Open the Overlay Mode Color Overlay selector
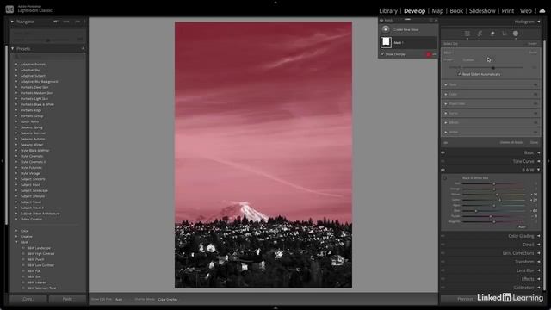Screen dimensions: 551x310 168,299
